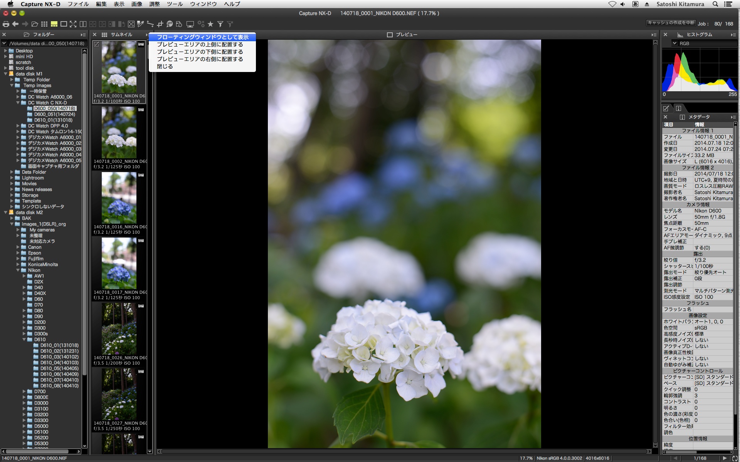Click the print icon in toolbar
Image resolution: width=740 pixels, height=462 pixels.
(x=6, y=24)
